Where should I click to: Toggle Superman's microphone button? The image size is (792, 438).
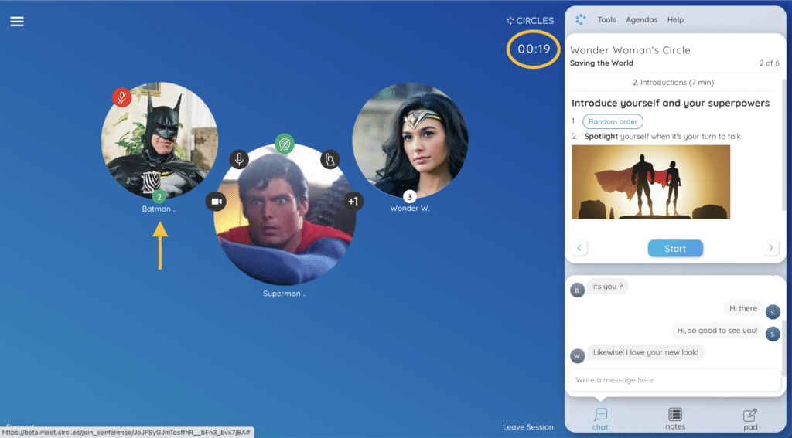239,159
